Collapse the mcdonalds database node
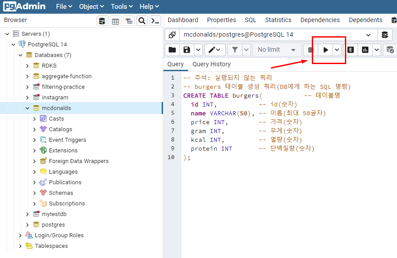397x258 pixels. 27,108
